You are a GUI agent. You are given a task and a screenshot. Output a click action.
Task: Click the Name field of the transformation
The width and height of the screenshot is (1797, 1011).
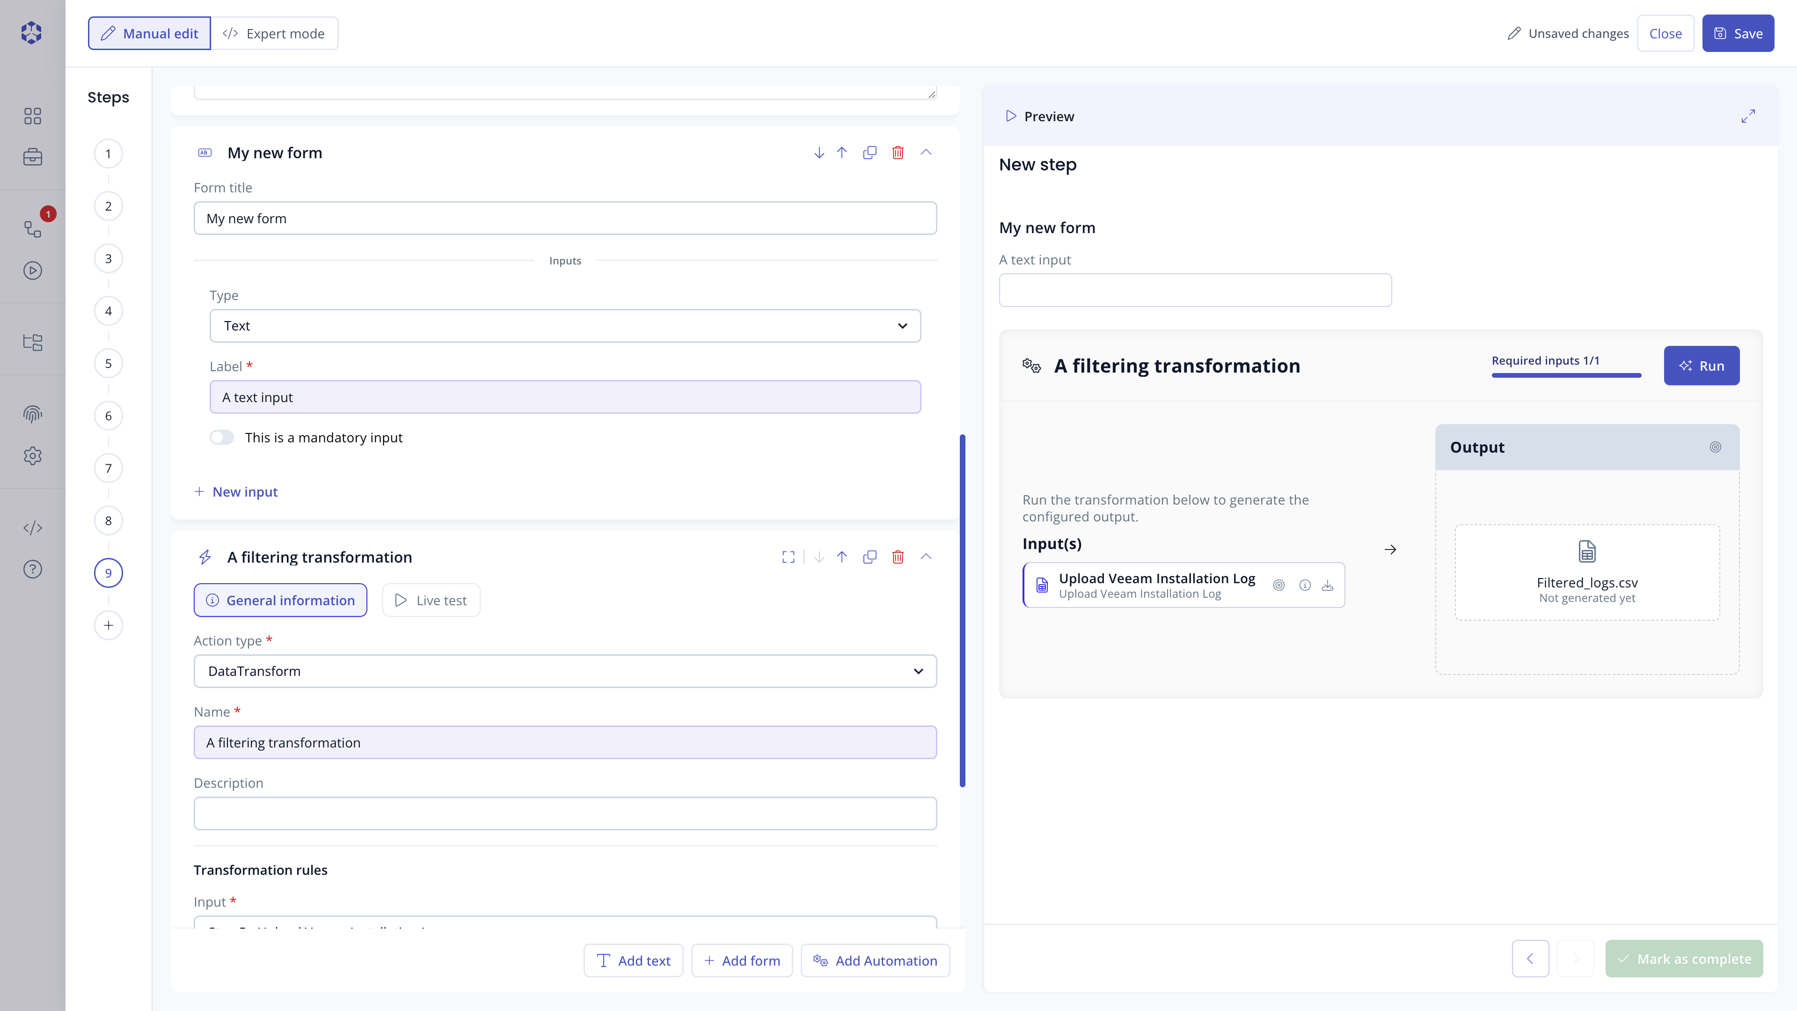tap(565, 742)
